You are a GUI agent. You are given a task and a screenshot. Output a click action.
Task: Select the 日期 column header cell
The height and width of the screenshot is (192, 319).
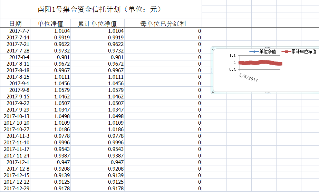click(x=16, y=23)
